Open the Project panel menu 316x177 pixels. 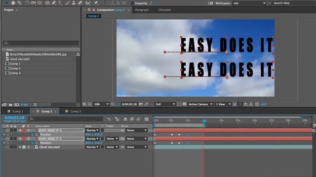click(17, 10)
